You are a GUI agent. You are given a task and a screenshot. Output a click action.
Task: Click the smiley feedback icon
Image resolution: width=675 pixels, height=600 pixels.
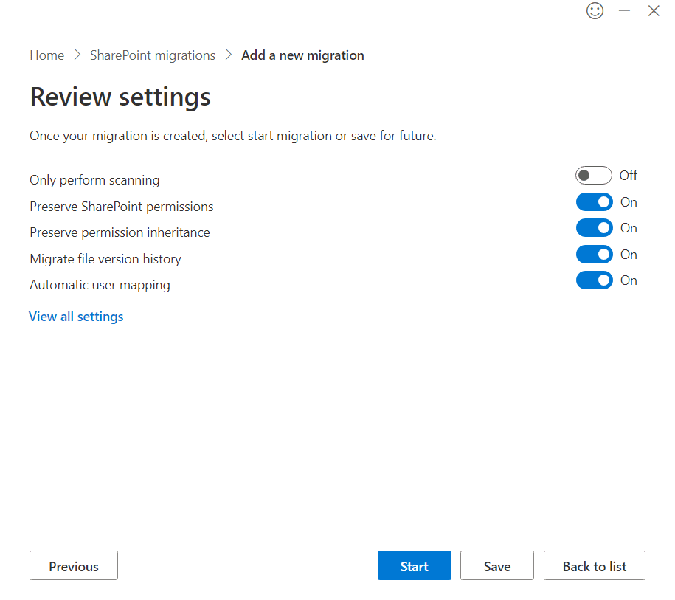(595, 11)
